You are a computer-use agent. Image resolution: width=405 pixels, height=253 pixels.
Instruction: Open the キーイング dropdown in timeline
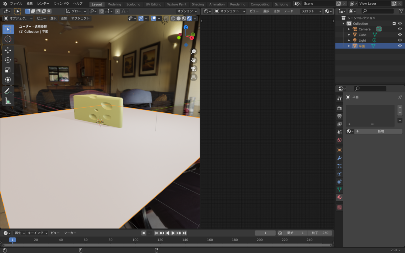(37, 233)
